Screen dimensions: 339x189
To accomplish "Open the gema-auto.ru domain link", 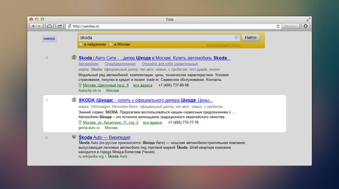I will (89, 128).
